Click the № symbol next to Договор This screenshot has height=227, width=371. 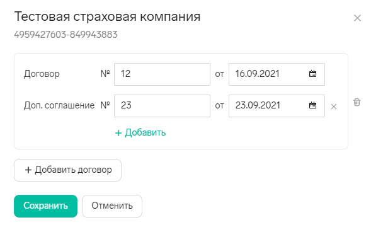point(105,74)
